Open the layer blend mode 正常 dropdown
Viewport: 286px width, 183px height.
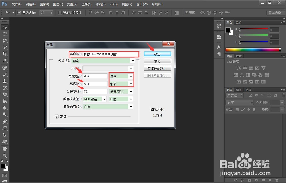tap(239, 102)
